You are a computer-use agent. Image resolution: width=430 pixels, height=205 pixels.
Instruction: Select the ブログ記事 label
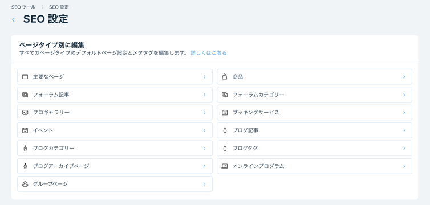pos(245,130)
